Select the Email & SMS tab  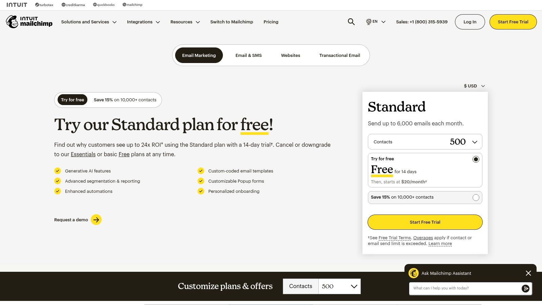tap(248, 55)
